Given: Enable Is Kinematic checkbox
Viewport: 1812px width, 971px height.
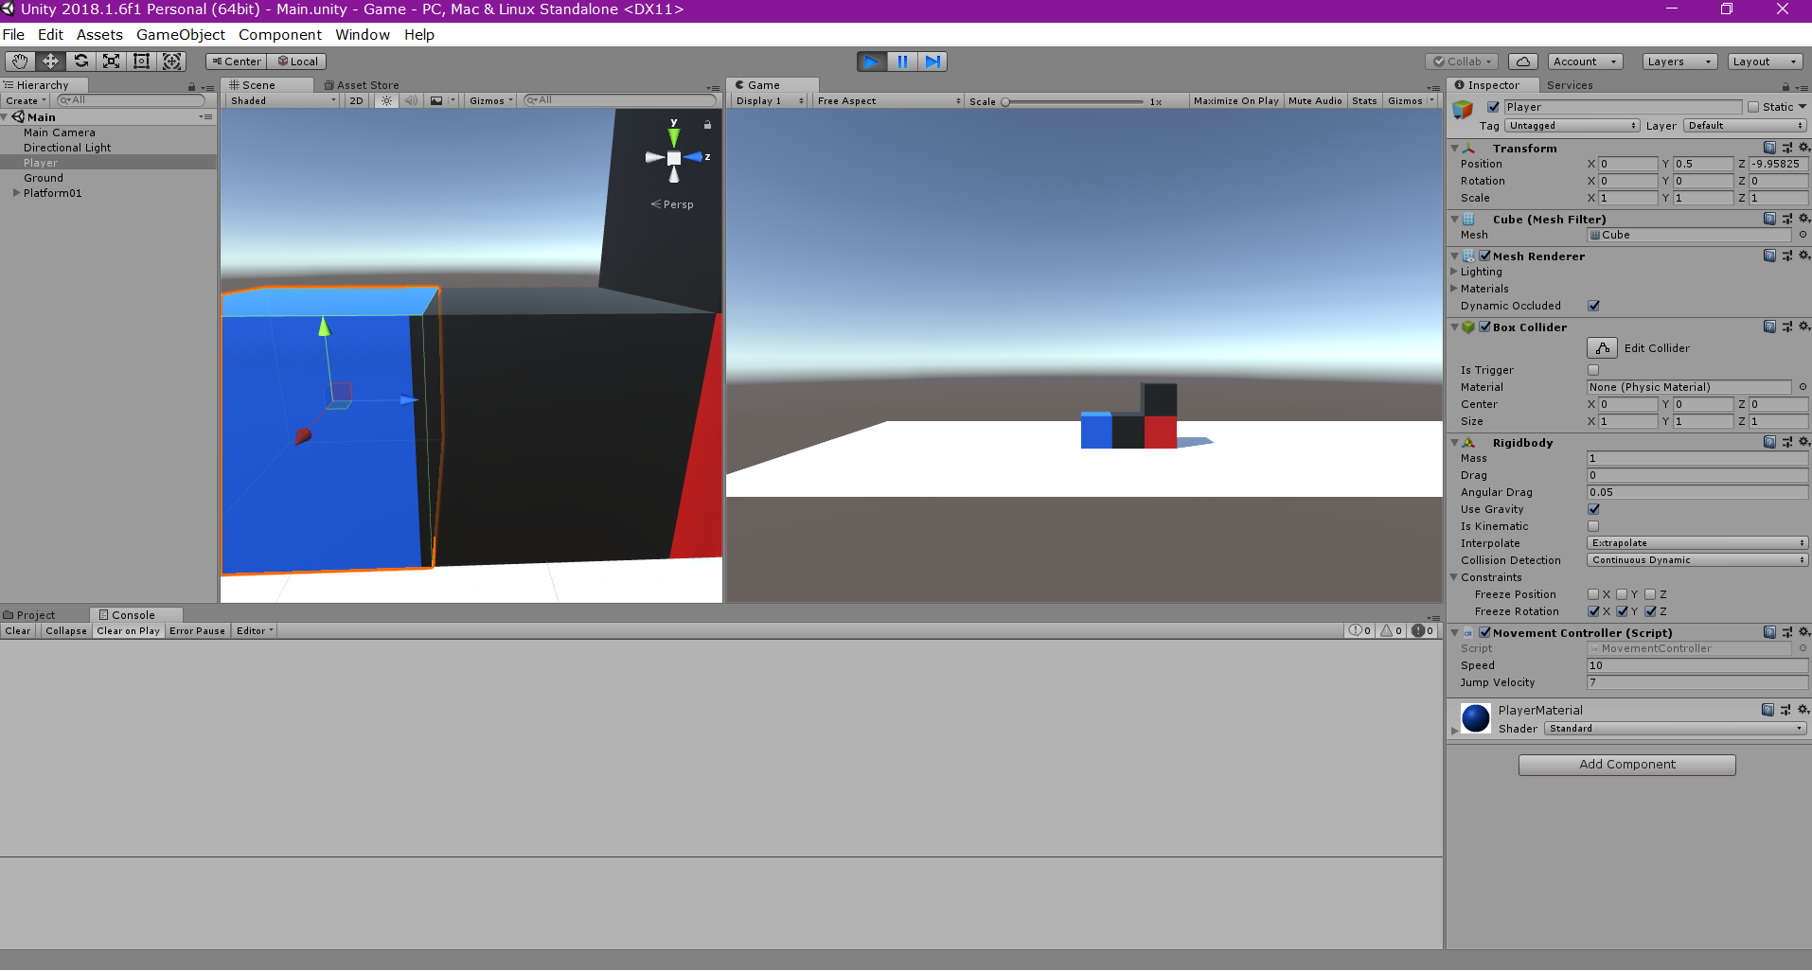Looking at the screenshot, I should pyautogui.click(x=1593, y=526).
